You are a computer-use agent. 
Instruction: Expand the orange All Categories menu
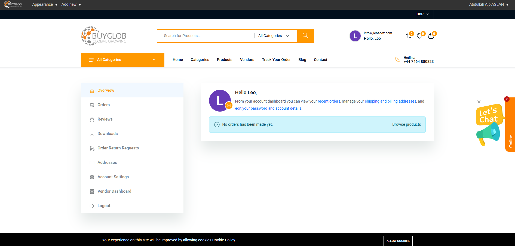pos(123,60)
